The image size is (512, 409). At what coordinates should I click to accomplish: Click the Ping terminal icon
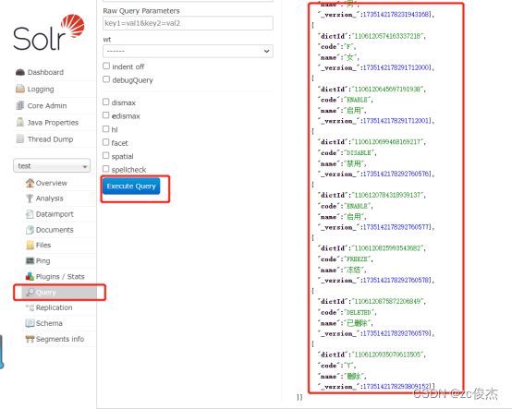[x=30, y=260]
